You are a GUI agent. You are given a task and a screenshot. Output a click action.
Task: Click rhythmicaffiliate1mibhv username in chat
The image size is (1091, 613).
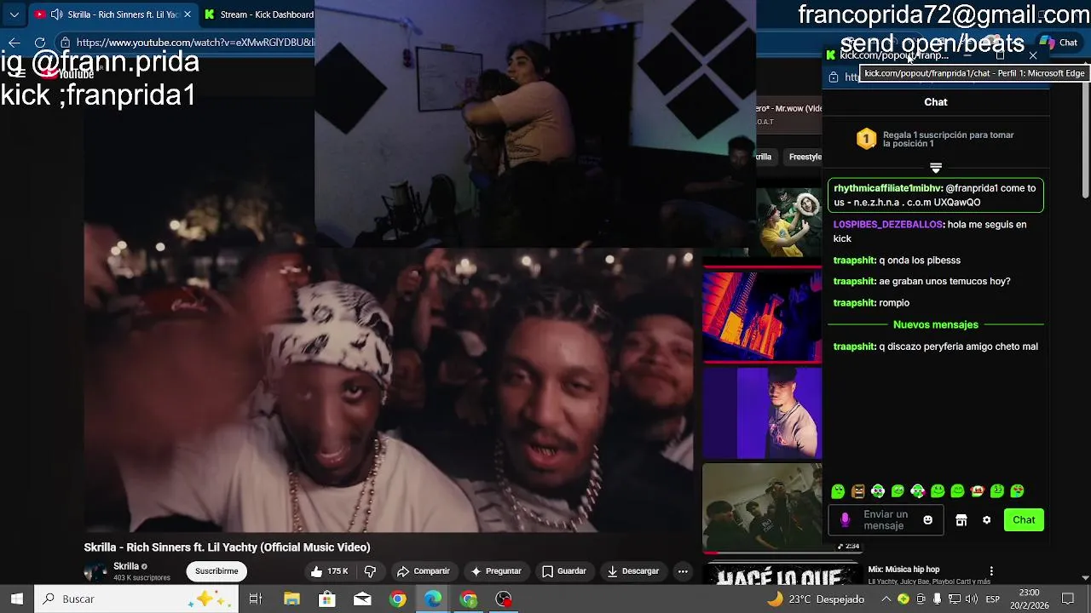(x=887, y=188)
